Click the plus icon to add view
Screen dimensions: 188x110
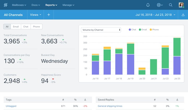(x=49, y=15)
